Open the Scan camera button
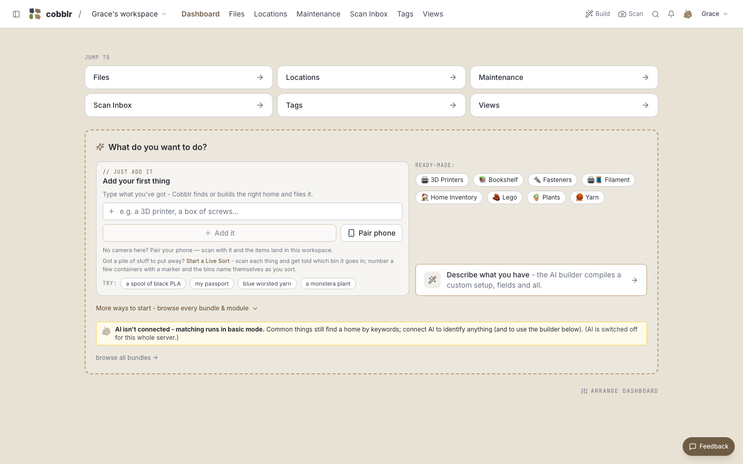Viewport: 743px width, 464px height. 631,14
